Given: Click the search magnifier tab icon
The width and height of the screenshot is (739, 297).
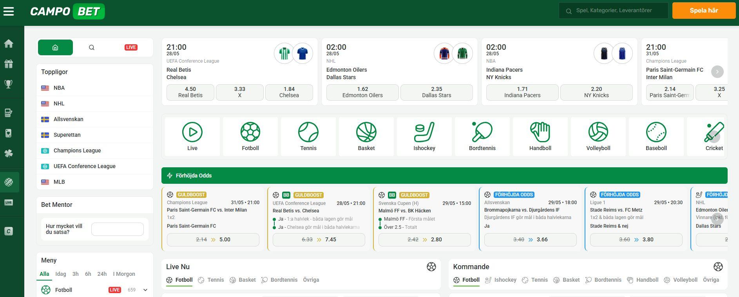Looking at the screenshot, I should tap(92, 47).
